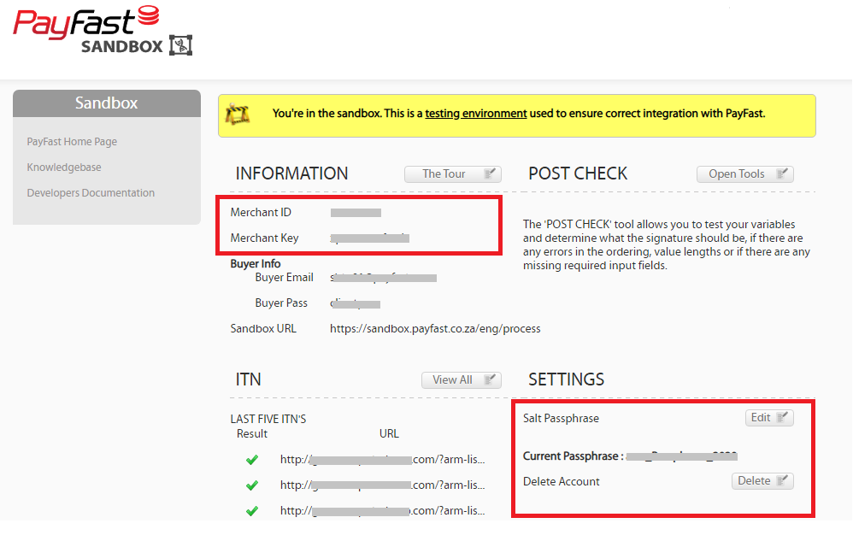853x541 pixels.
Task: Click the first green checkmark ITN result
Action: click(x=252, y=460)
